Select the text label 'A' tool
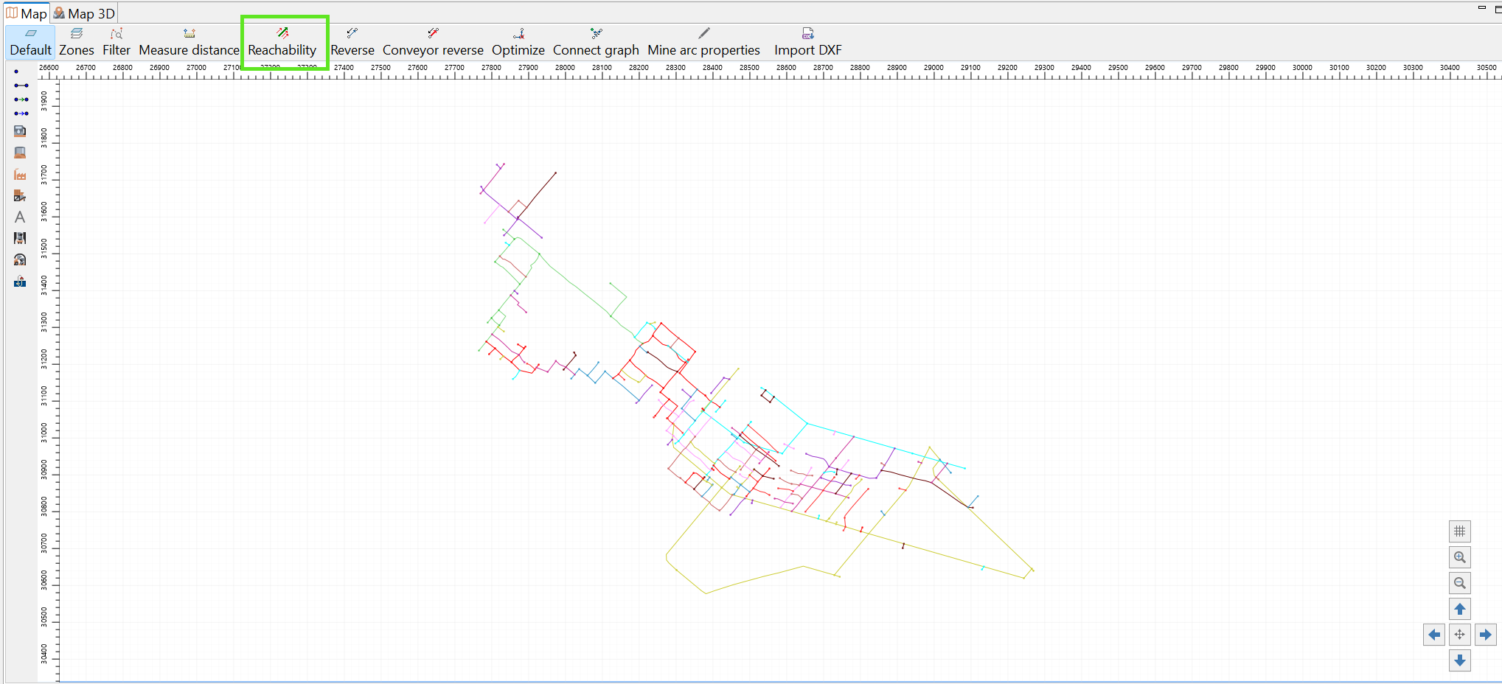Screen dimensions: 1502x684 pyautogui.click(x=20, y=217)
